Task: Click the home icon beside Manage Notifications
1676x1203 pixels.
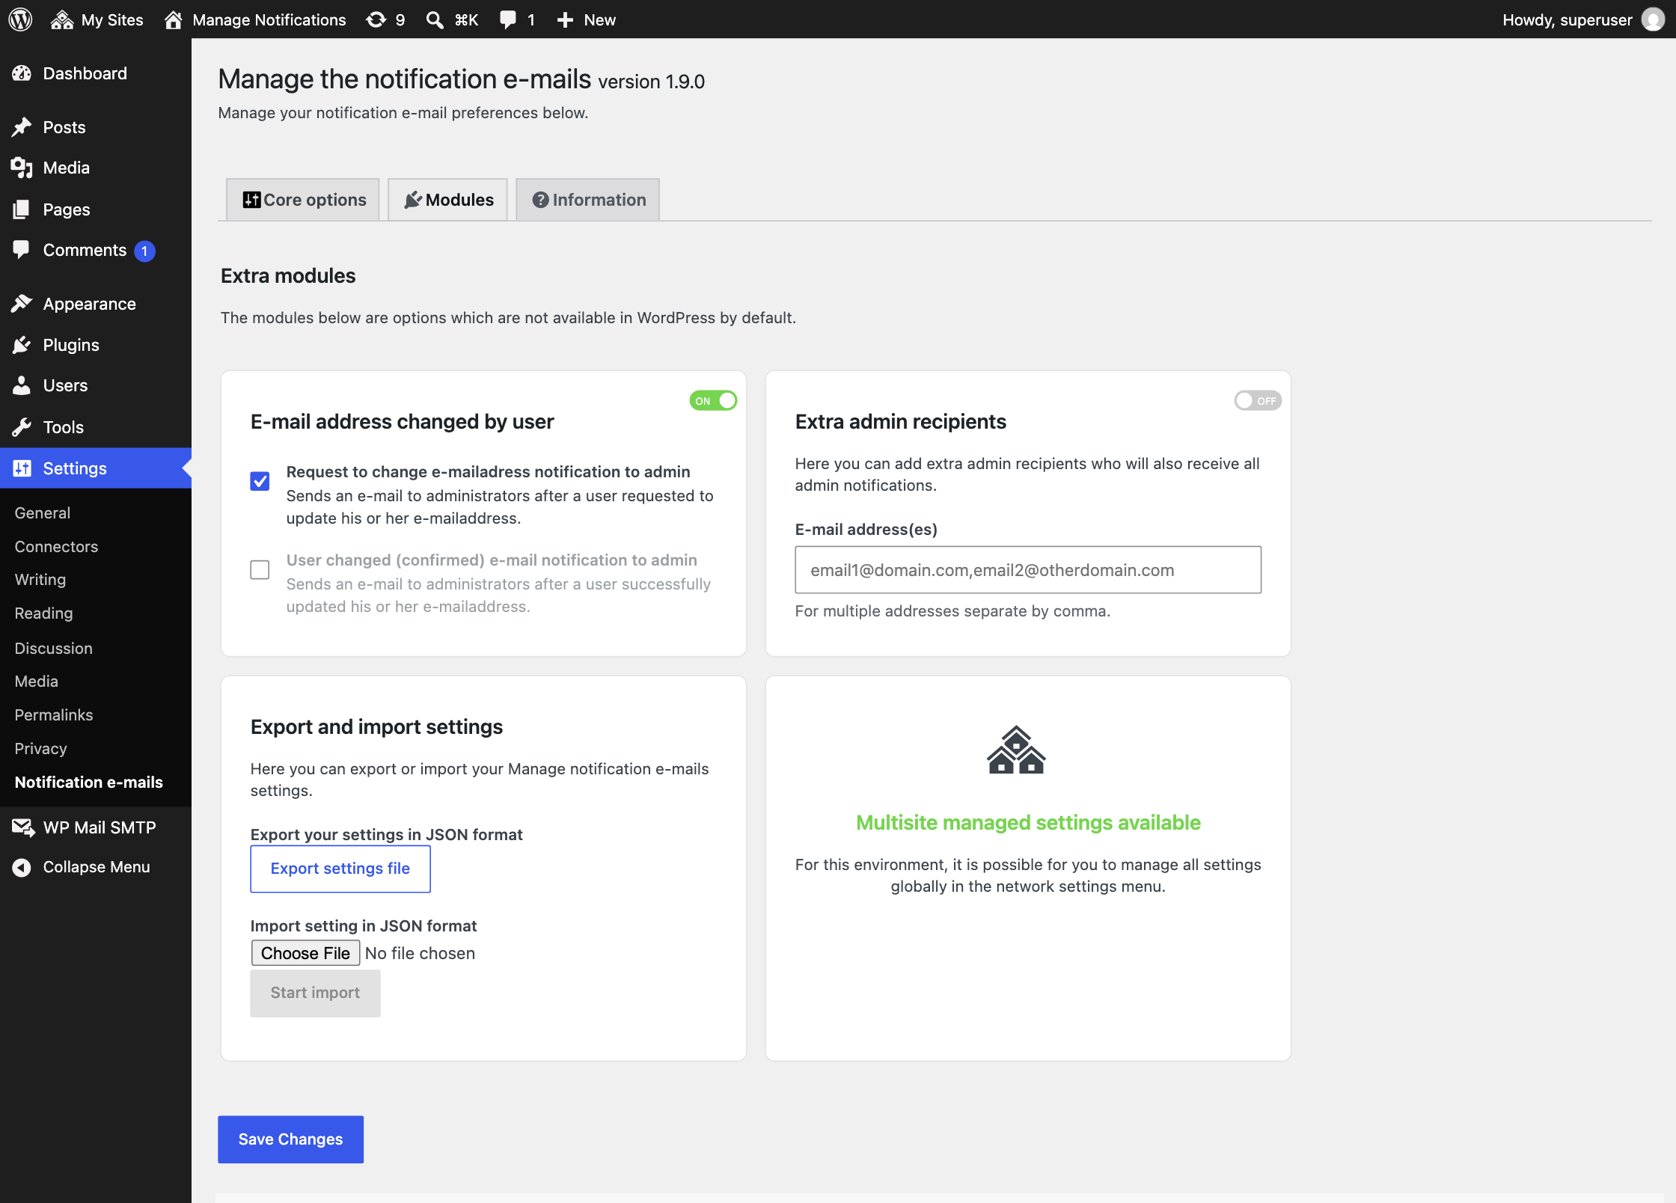Action: [x=174, y=19]
